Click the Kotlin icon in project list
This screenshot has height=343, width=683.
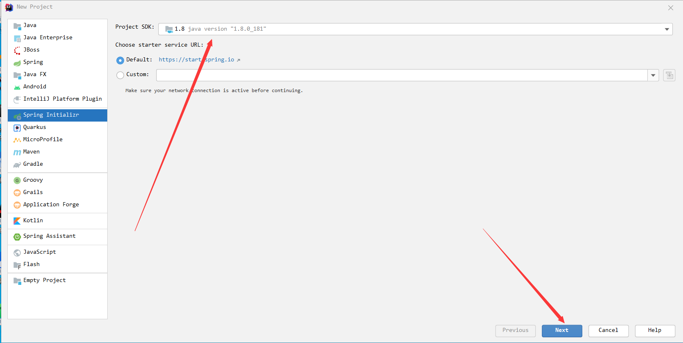[x=17, y=221]
